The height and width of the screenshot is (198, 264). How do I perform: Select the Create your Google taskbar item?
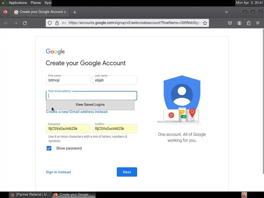click(x=74, y=195)
